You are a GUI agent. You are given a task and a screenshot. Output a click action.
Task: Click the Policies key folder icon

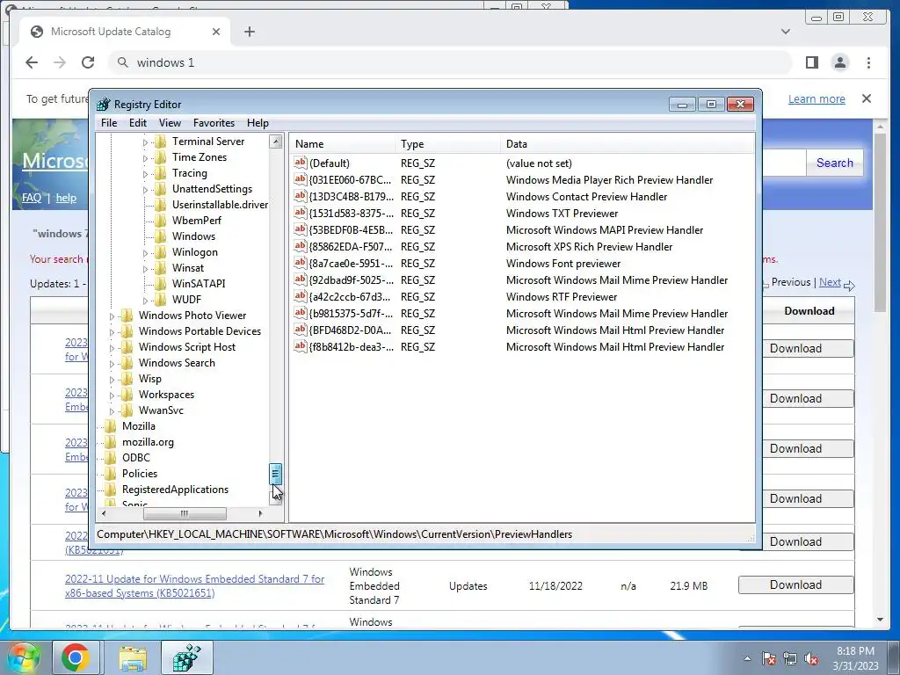point(110,474)
